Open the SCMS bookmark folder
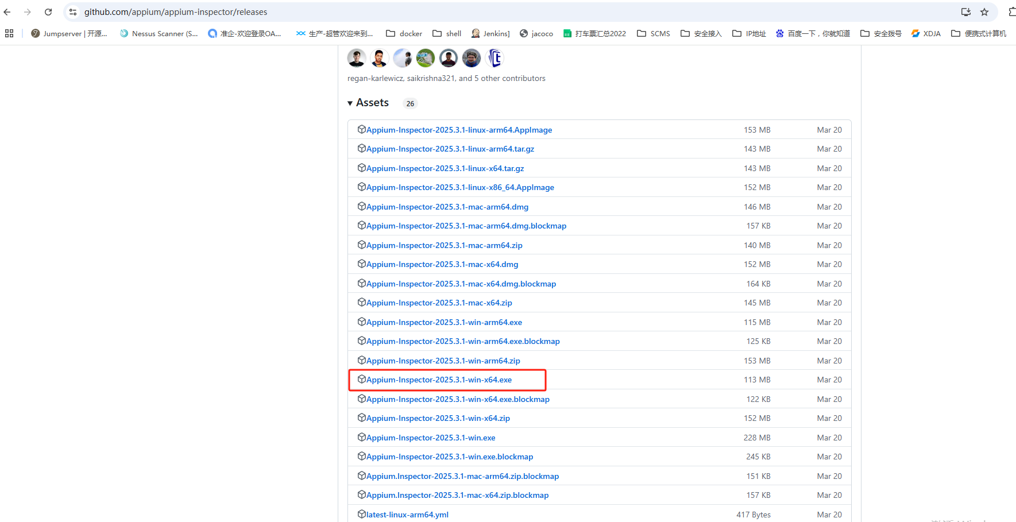The height and width of the screenshot is (522, 1016). (654, 33)
